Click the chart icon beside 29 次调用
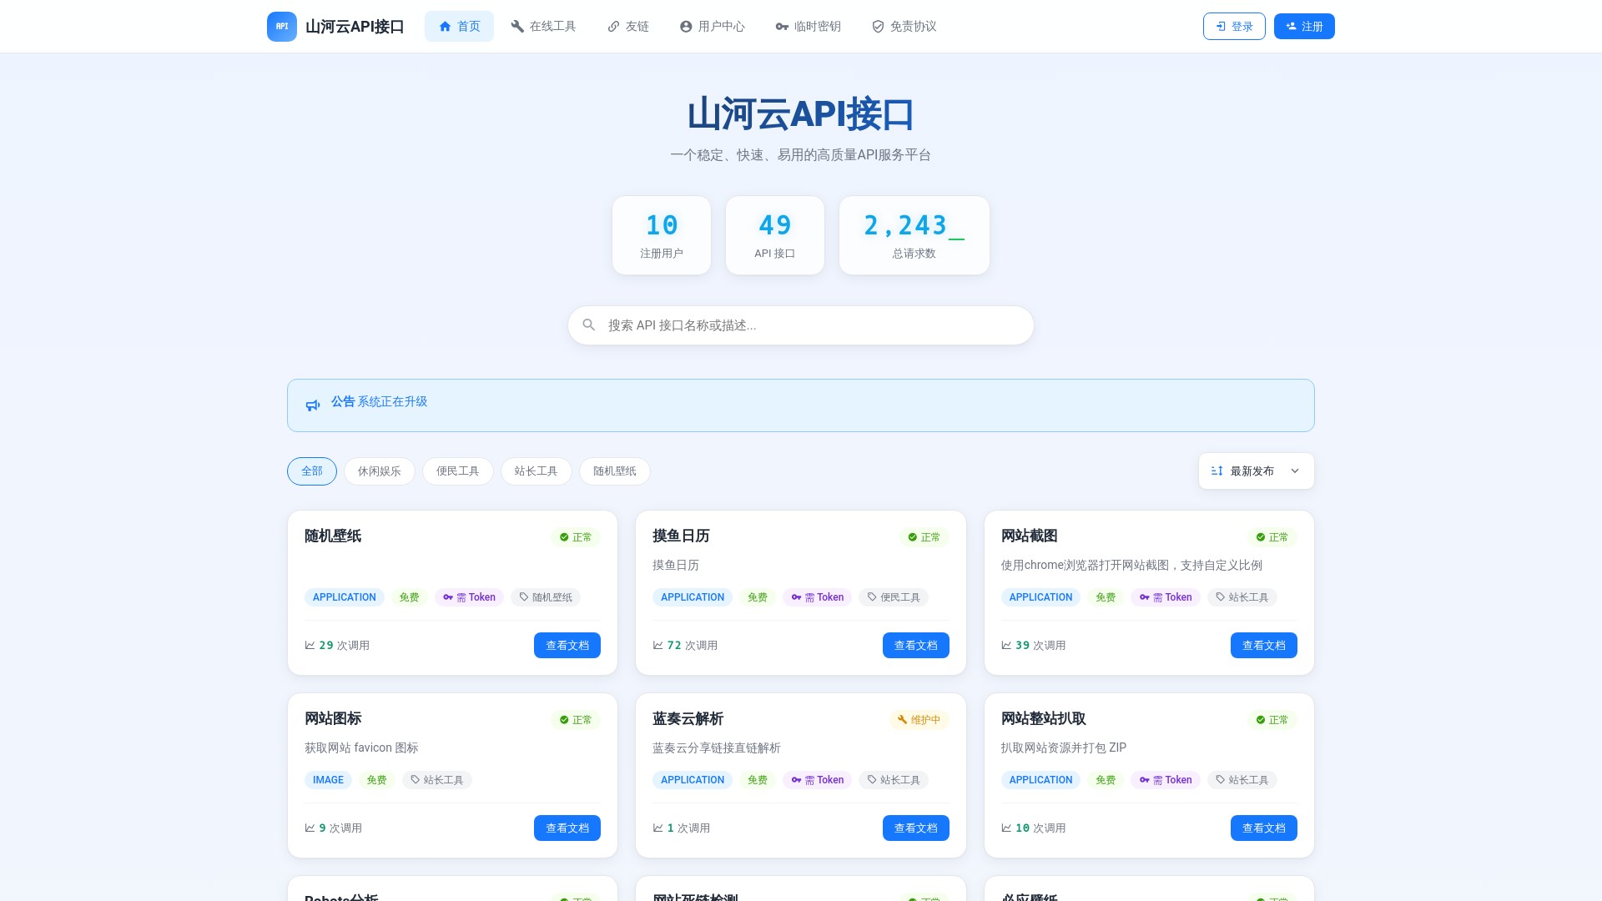 pos(310,645)
